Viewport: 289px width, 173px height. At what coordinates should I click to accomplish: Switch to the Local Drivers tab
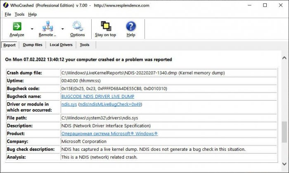tap(61, 45)
